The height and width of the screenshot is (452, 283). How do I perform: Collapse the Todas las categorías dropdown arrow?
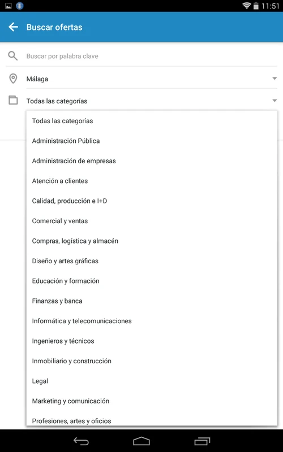tap(275, 101)
